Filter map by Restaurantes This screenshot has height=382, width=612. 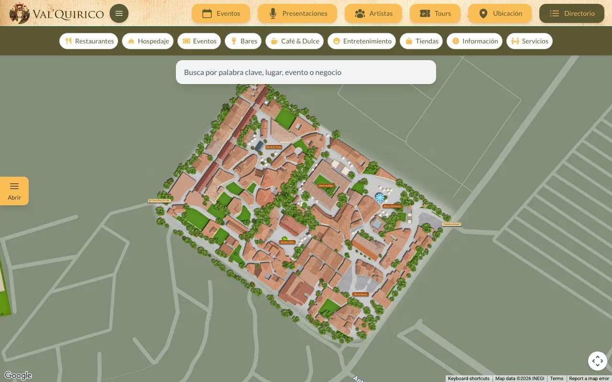89,41
